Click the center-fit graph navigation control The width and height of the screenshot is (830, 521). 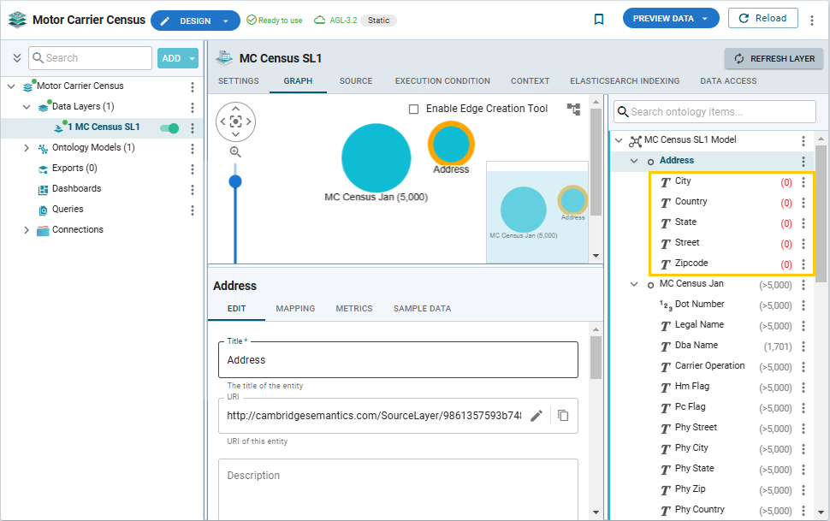[235, 121]
